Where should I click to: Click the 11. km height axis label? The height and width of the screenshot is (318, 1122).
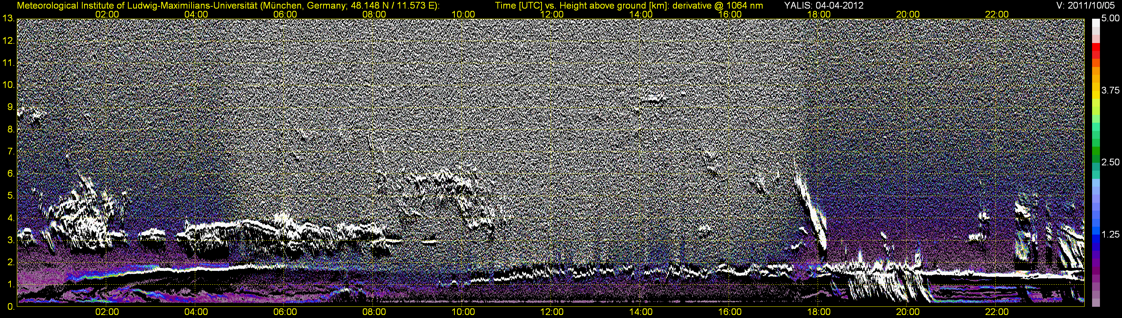8,63
